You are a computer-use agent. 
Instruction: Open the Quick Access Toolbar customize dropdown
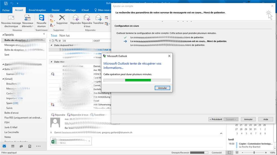(x=18, y=3)
